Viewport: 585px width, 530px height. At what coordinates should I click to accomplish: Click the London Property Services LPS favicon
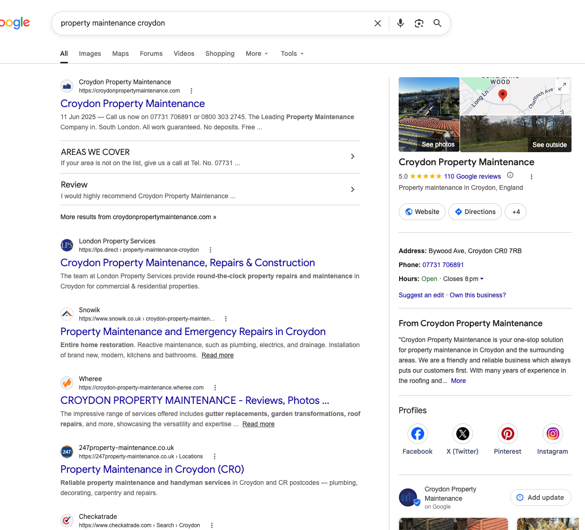coord(67,245)
